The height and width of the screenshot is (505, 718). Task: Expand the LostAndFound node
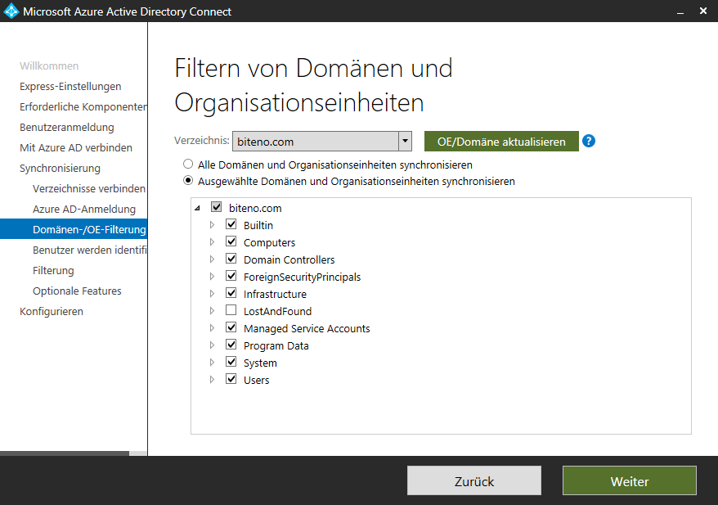(212, 311)
